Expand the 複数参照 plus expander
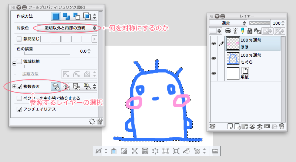The height and width of the screenshot is (162, 296). point(14,87)
